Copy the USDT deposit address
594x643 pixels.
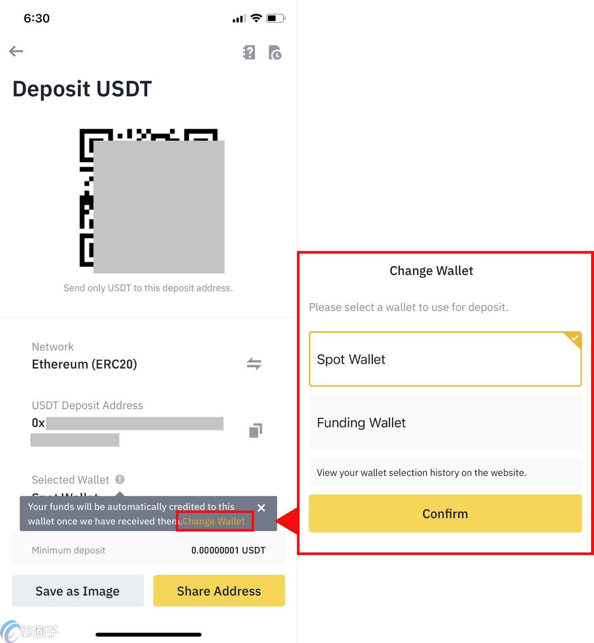pos(256,430)
